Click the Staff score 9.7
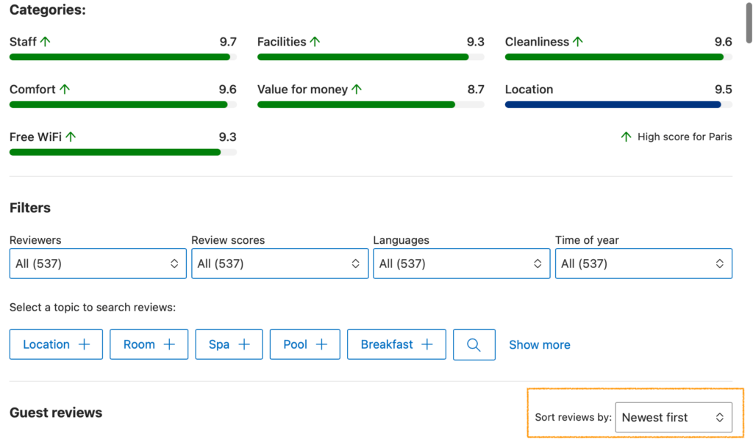Viewport: 753px width, 442px height. point(228,42)
